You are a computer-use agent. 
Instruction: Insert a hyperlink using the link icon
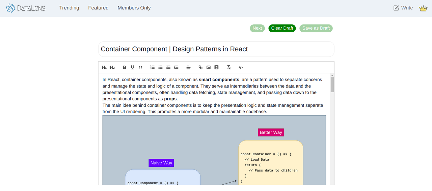point(200,67)
